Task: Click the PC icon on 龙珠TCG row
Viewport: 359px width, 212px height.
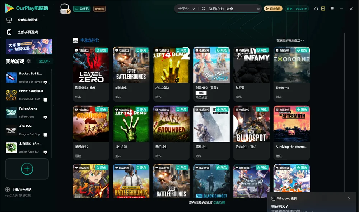Action: coord(45,135)
